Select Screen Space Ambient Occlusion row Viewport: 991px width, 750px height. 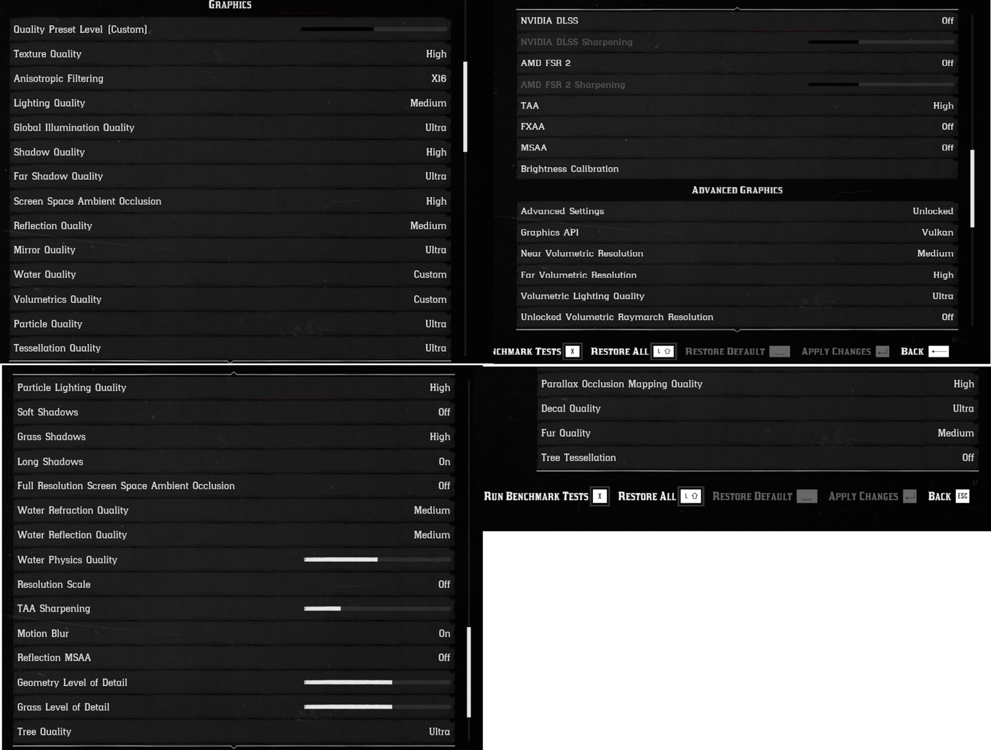point(230,201)
